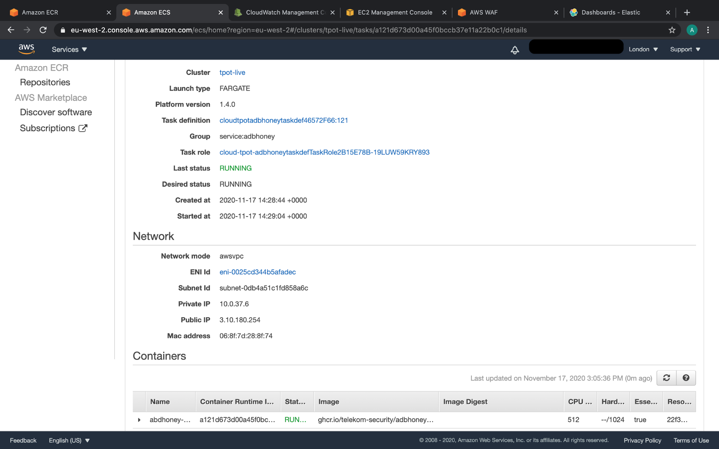The width and height of the screenshot is (719, 449).
Task: Select the private IP 10.0.37.6 text
Action: pos(234,304)
